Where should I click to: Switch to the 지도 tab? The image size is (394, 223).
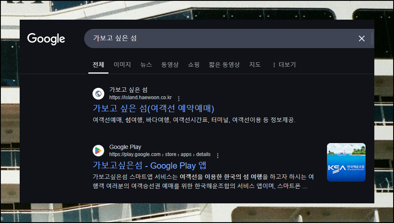255,65
